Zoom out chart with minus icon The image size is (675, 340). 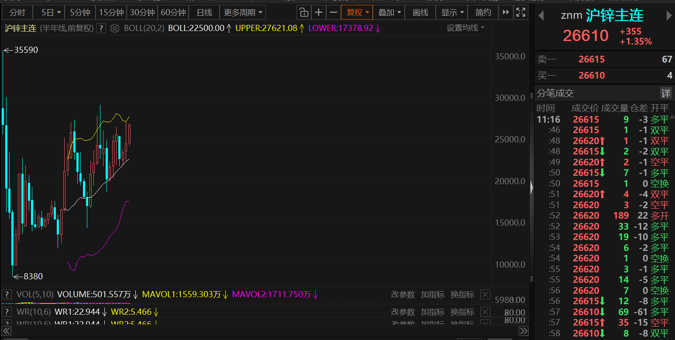(x=334, y=12)
